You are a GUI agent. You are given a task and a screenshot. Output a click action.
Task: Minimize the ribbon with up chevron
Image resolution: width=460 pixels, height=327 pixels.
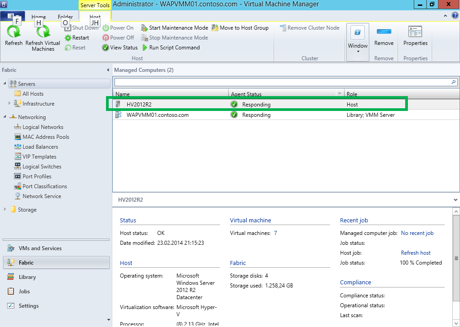click(445, 16)
